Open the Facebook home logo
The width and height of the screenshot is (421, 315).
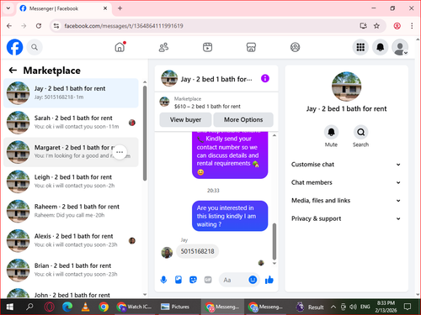pyautogui.click(x=14, y=47)
